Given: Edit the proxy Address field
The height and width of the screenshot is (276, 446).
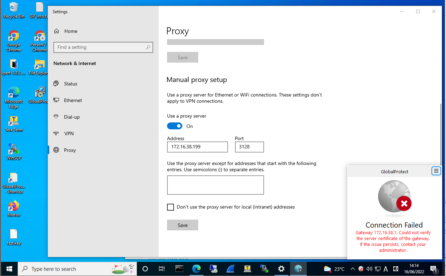Looking at the screenshot, I should coord(197,147).
